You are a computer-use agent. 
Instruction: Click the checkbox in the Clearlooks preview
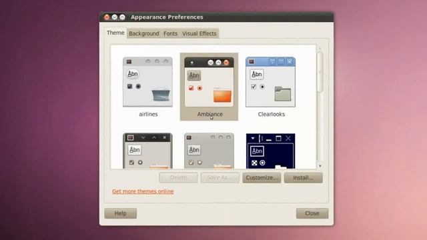(x=254, y=87)
